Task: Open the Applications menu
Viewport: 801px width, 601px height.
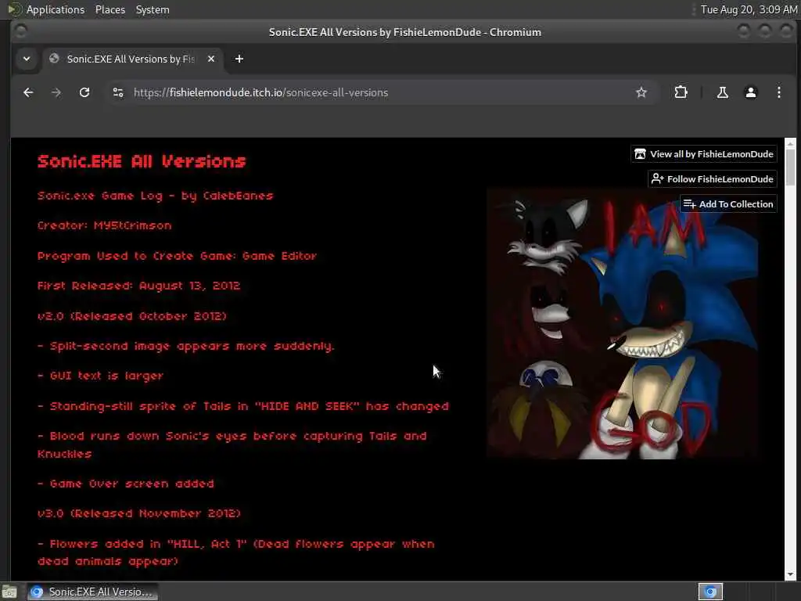Action: [x=56, y=9]
